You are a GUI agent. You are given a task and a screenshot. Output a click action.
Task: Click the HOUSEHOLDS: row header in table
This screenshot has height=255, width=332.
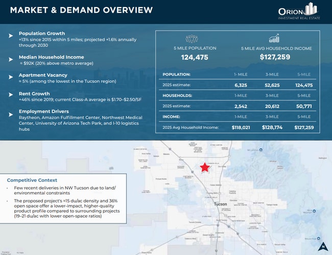178,95
